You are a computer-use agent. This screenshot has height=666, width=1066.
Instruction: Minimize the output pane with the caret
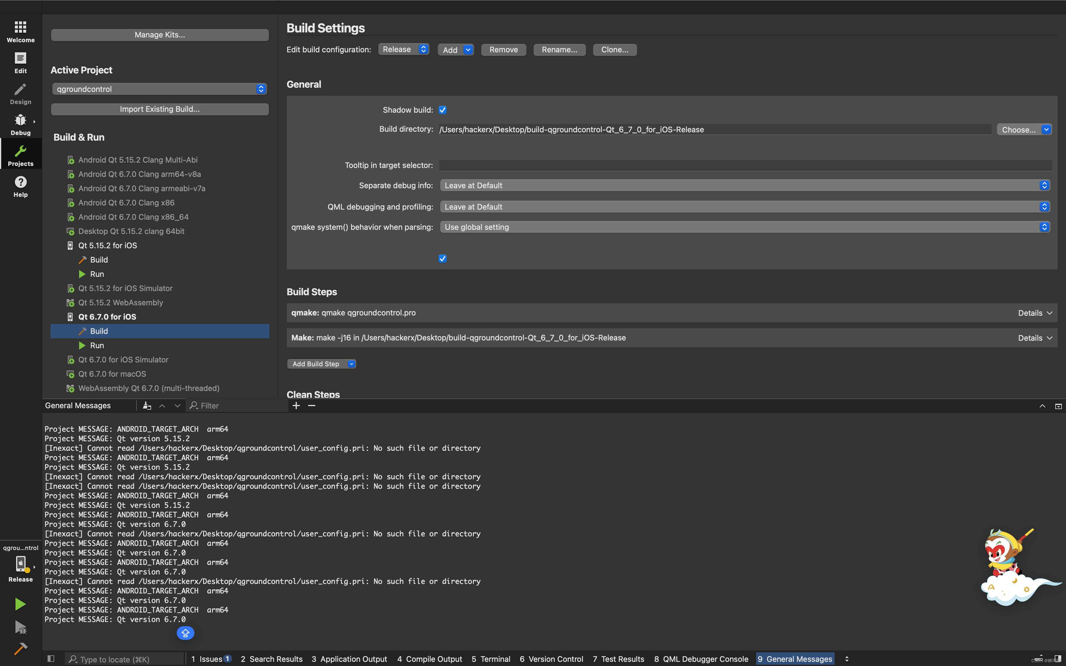point(1042,406)
